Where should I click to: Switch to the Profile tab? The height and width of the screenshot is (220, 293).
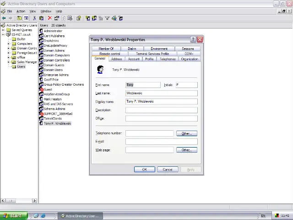[149, 59]
